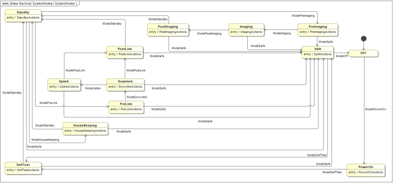Image resolution: width=396 pixels, height=184 pixels.
Task: Click ModeStandby label above SelfTest state
Action: pos(12,93)
